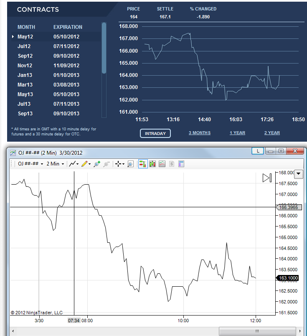Minimize the NinjaTrader chart window
Image resolution: width=307 pixels, height=336 pixels.
[271, 151]
